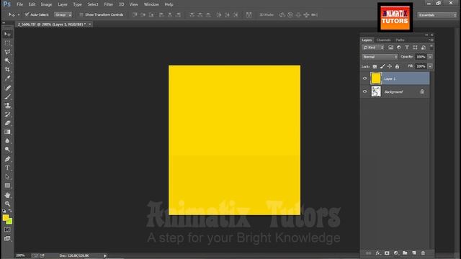Viewport: 461px width, 259px height.
Task: Open the Opacity slider arrow
Action: pyautogui.click(x=430, y=57)
